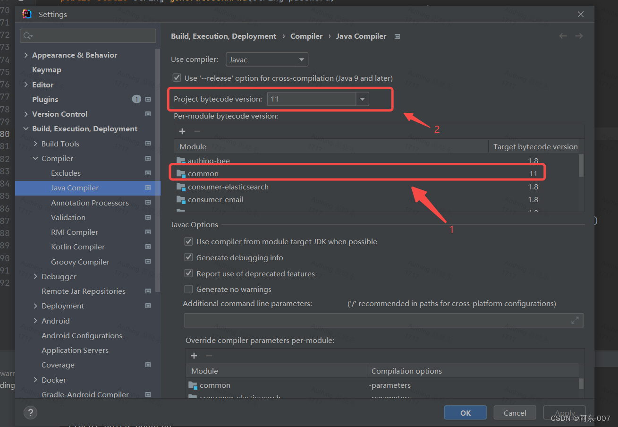
Task: Click the settings tree vertical scrollbar
Action: click(158, 170)
